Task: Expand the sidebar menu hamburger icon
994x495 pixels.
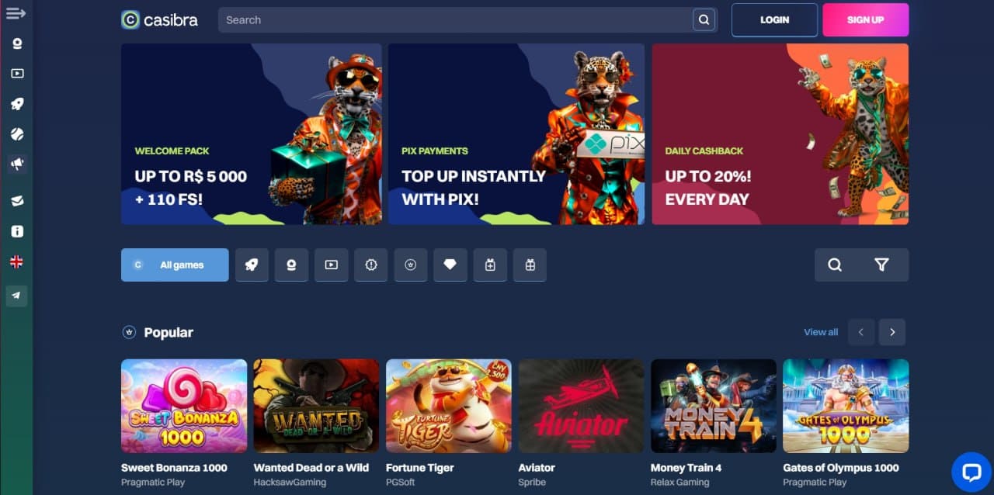Action: (16, 13)
